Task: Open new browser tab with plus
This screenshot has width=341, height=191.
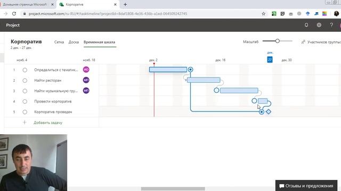Action: (x=125, y=4)
